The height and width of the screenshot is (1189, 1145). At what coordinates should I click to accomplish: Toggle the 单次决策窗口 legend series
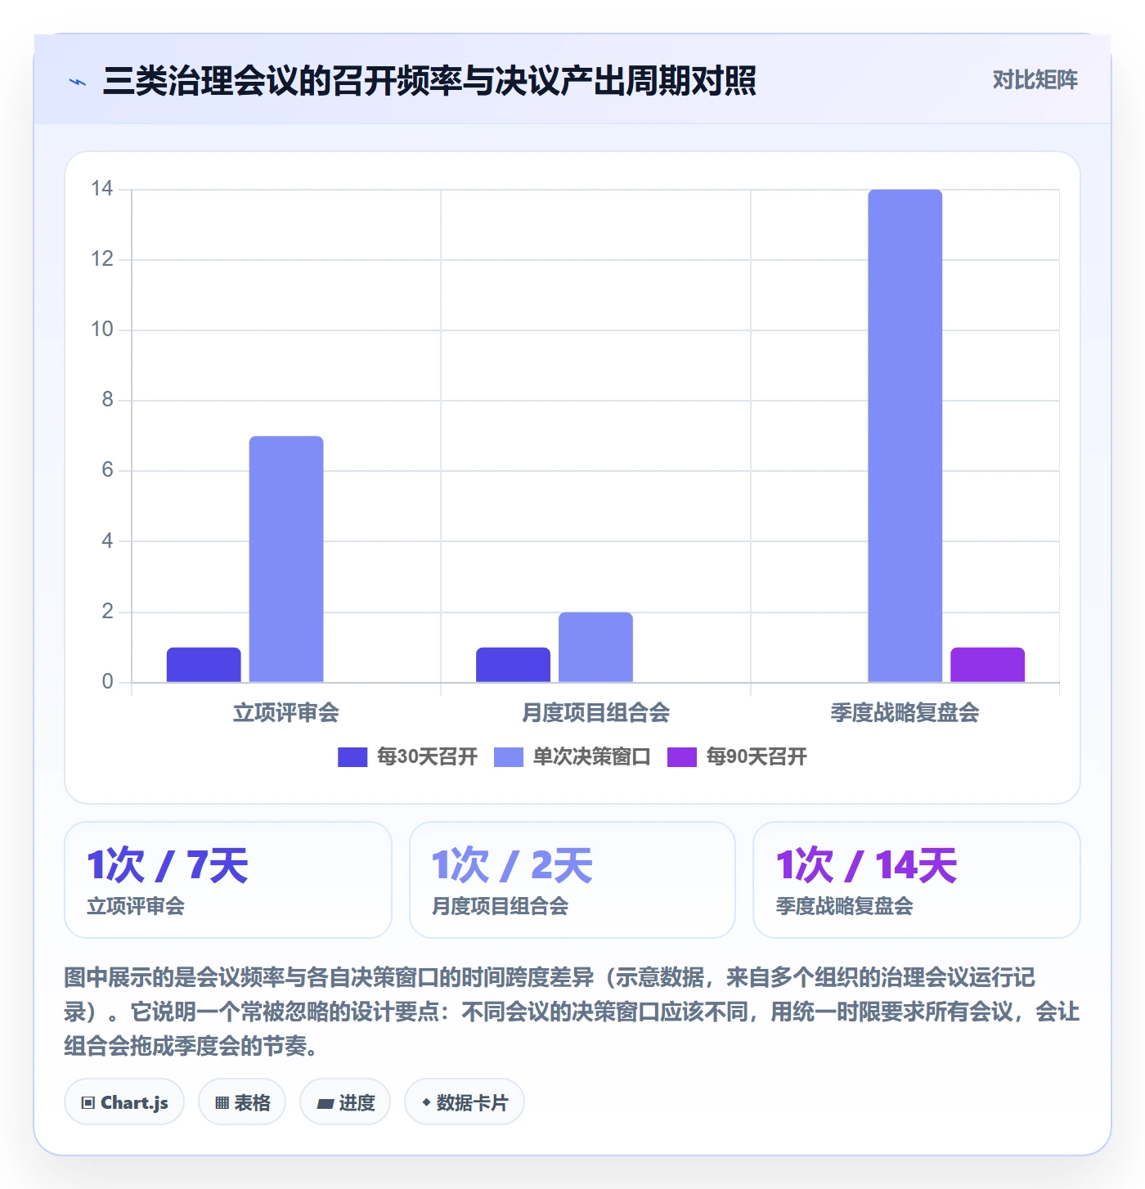(572, 756)
